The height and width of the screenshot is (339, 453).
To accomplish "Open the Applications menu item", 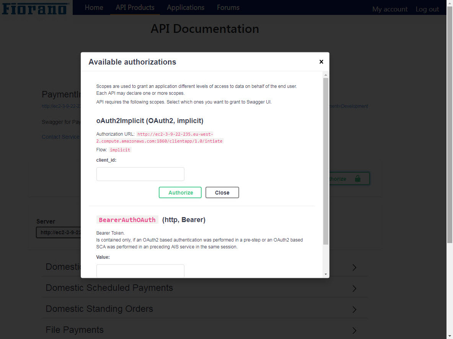I will 186,8.
